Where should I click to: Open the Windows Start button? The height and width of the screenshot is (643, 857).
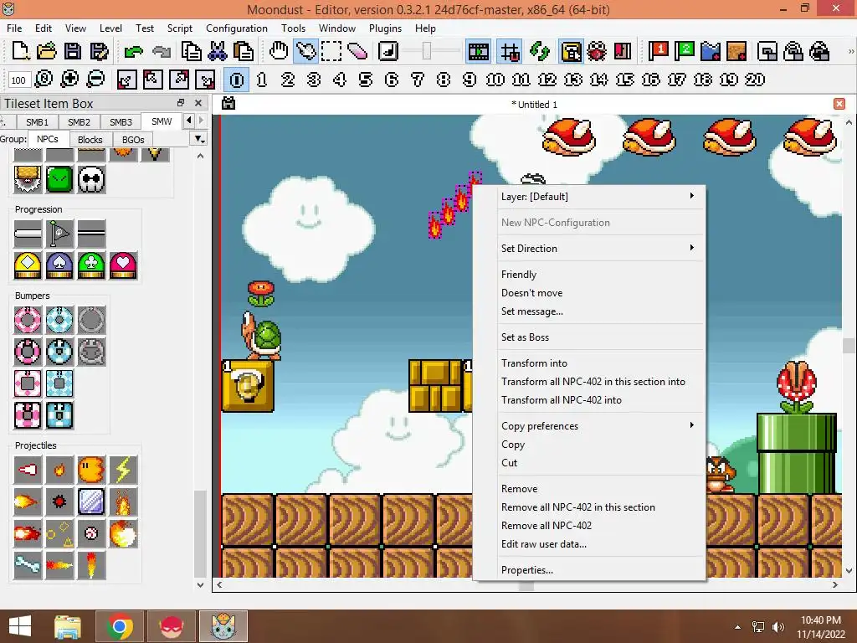(x=20, y=626)
